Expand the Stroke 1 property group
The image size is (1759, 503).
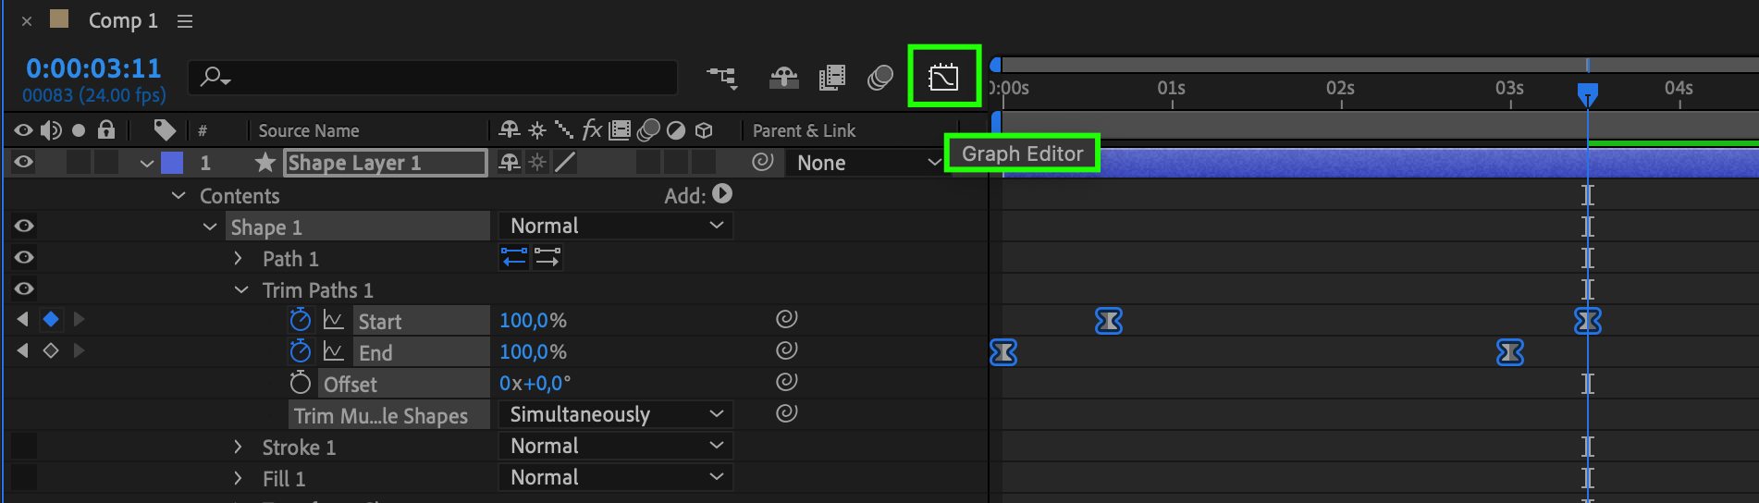238,448
